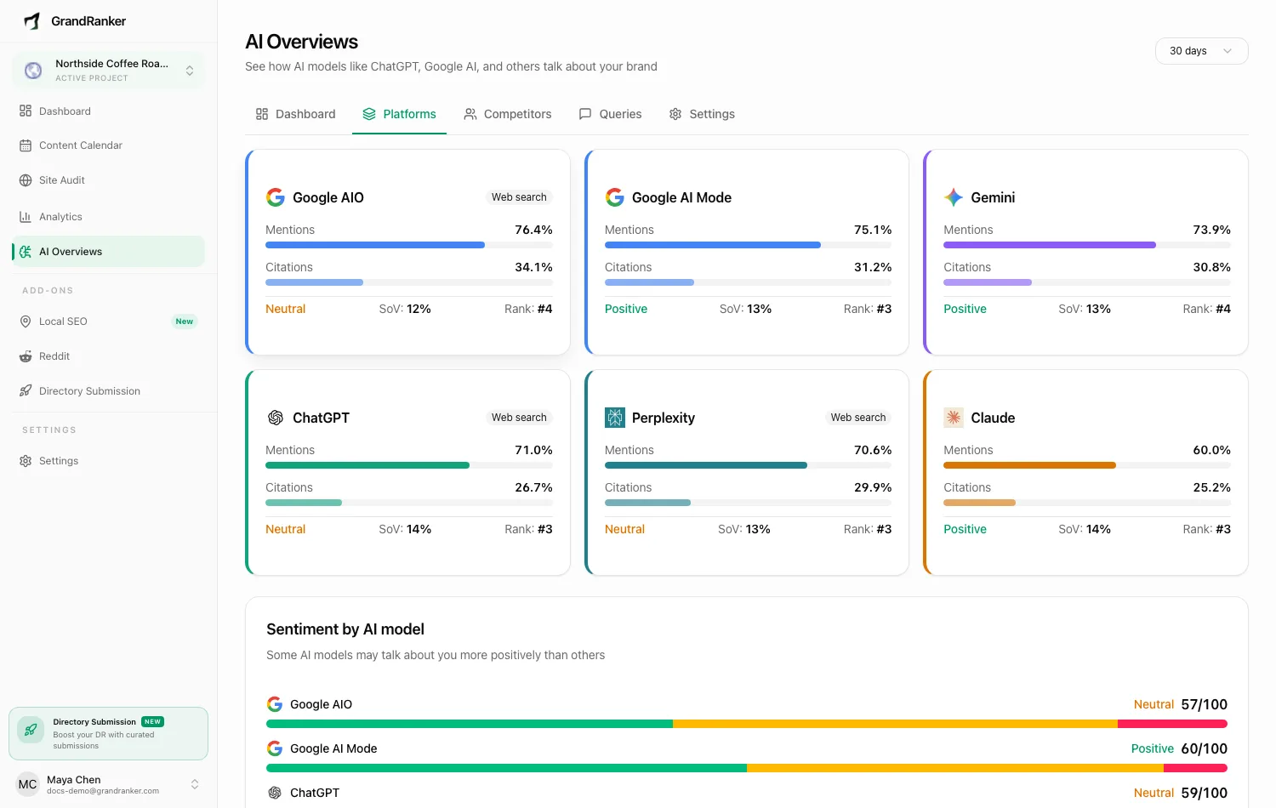Click the Google AIO card's 76.4% mentions value
1276x808 pixels.
click(x=533, y=230)
